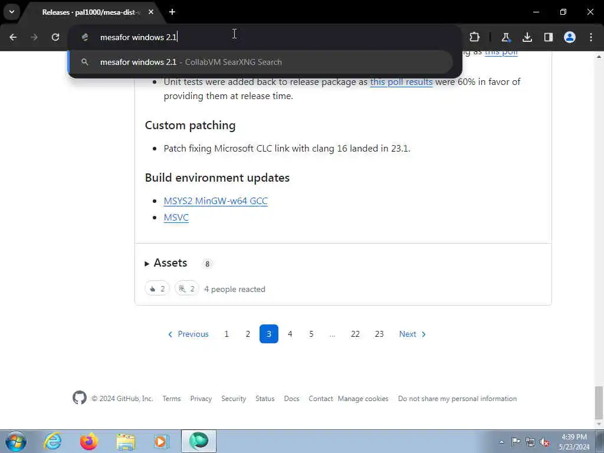Image resolution: width=604 pixels, height=453 pixels.
Task: Go to releases page 22
Action: [355, 334]
